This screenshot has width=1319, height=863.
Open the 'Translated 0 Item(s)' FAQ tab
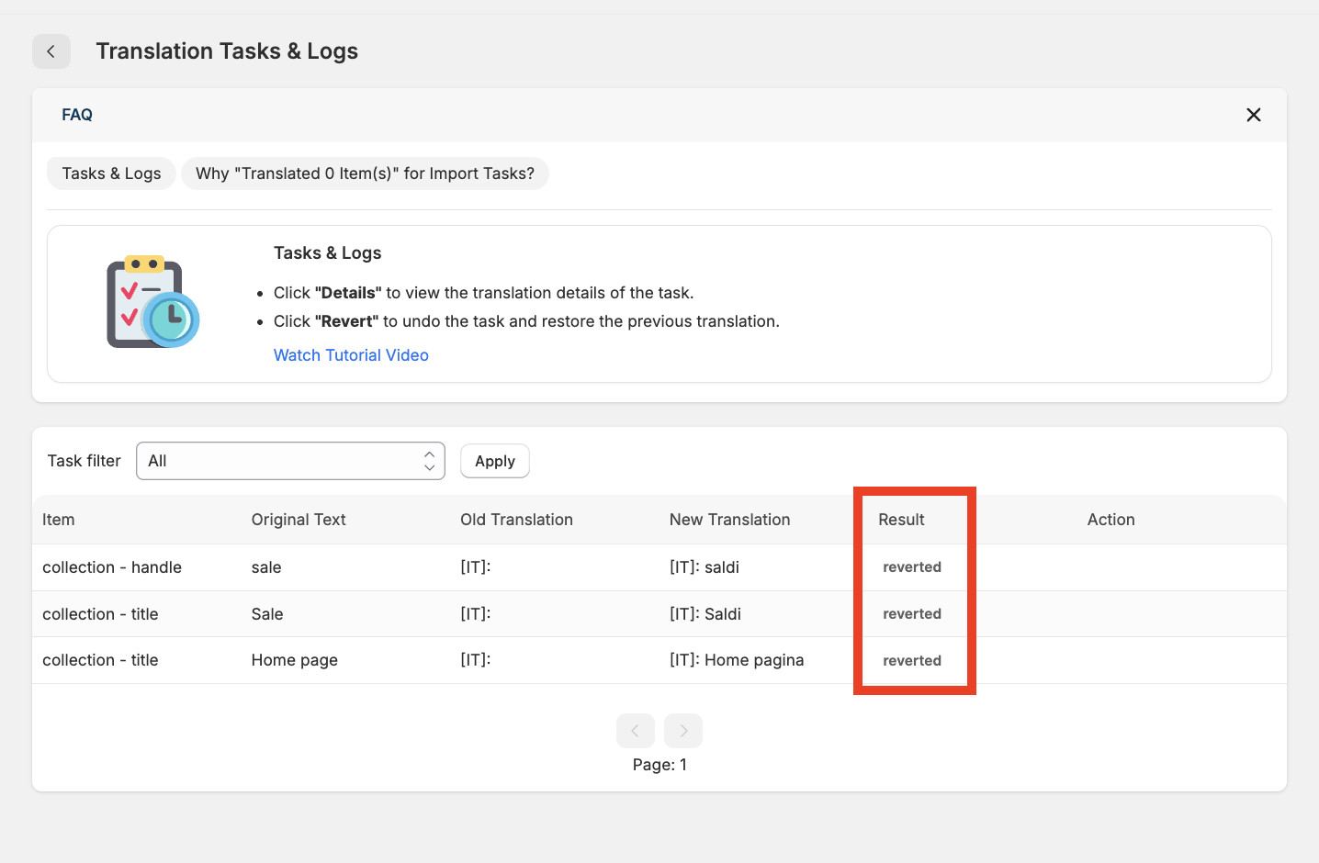[365, 174]
